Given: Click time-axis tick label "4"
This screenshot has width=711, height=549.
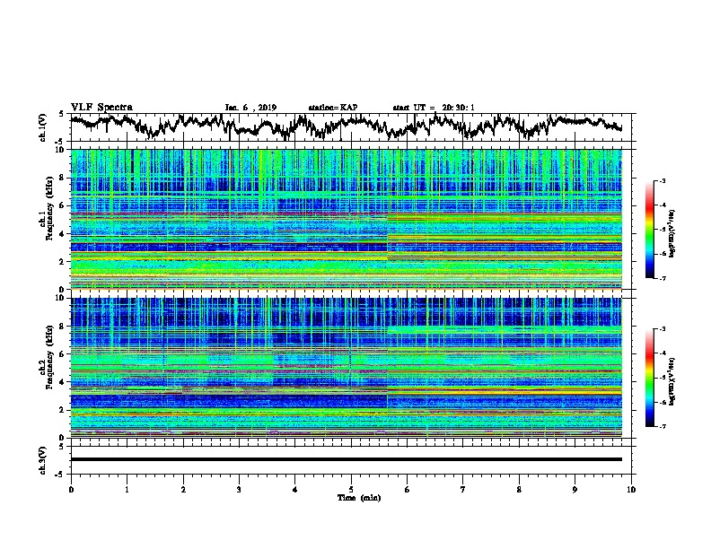Looking at the screenshot, I should pyautogui.click(x=295, y=490).
